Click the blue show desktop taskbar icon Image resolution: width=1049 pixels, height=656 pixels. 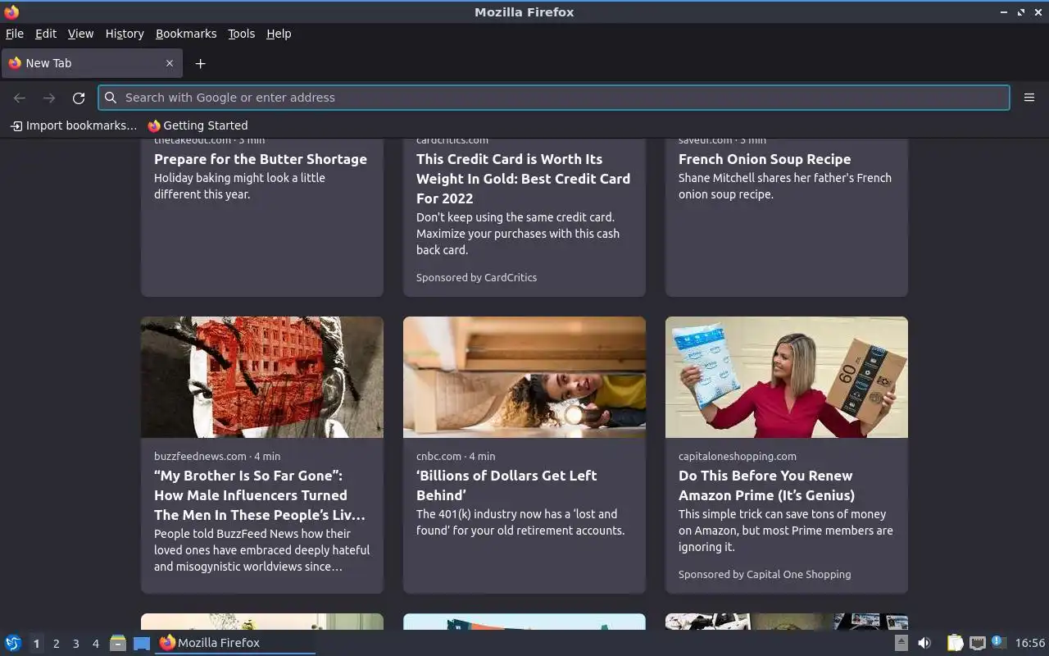coord(142,643)
